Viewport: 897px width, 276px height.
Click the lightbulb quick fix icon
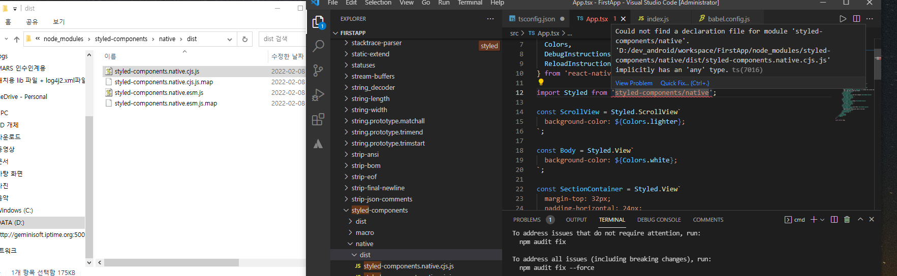coord(541,82)
